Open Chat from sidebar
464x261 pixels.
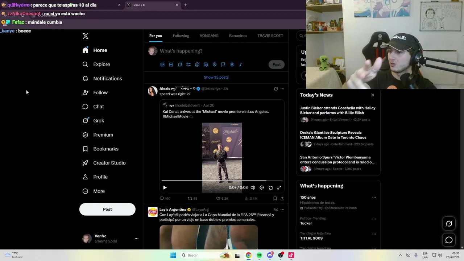(x=93, y=107)
